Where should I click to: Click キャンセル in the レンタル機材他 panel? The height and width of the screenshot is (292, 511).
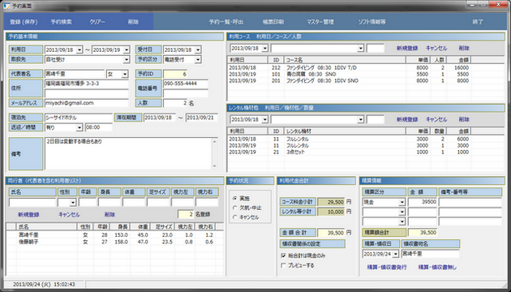point(436,119)
